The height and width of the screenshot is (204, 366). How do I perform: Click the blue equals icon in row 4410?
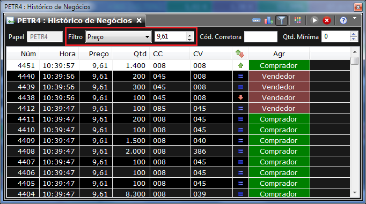pos(240,130)
